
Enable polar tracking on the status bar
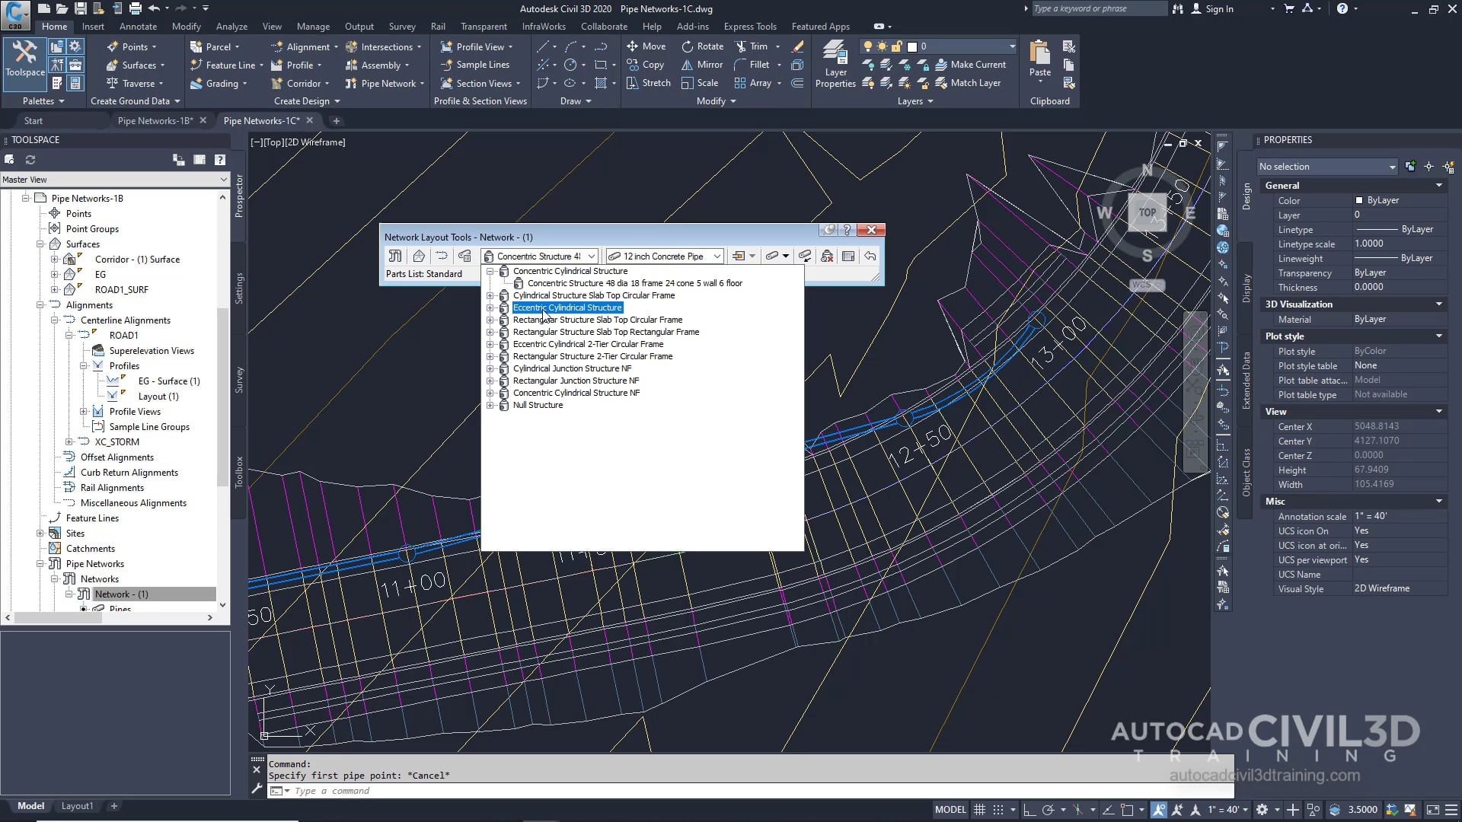click(1047, 810)
